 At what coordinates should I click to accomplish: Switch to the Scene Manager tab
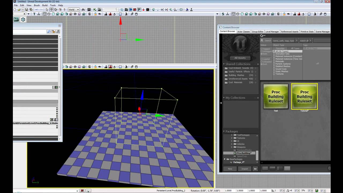point(323,32)
